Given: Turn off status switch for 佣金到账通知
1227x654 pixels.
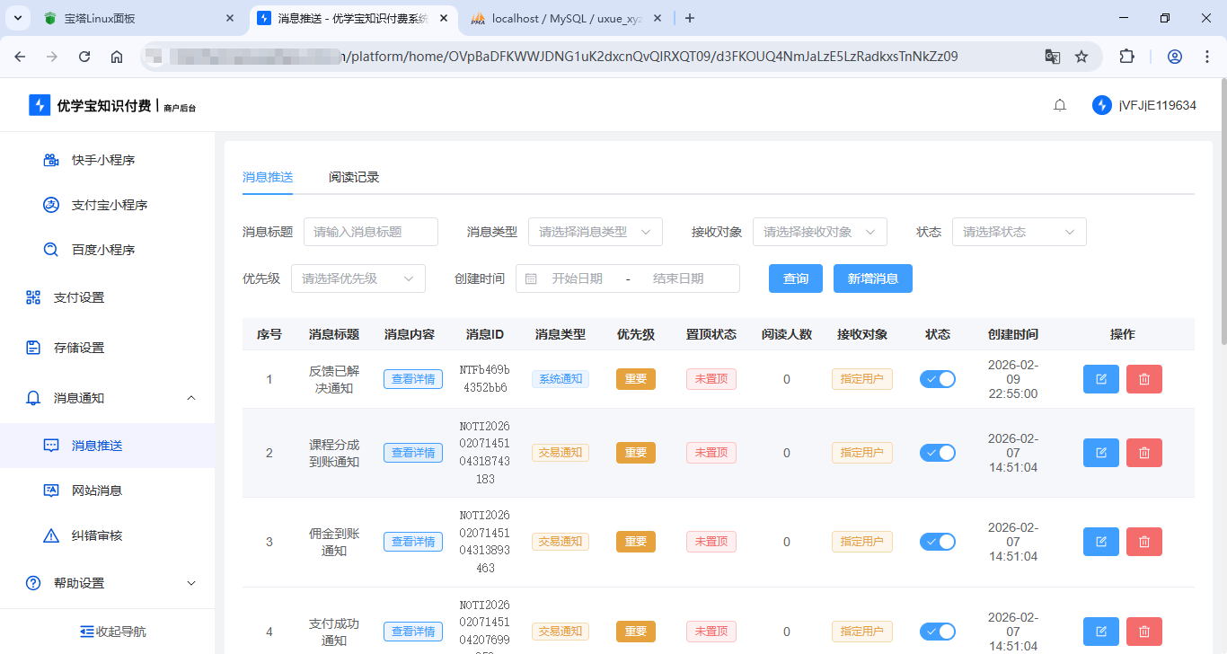Looking at the screenshot, I should click(x=937, y=542).
